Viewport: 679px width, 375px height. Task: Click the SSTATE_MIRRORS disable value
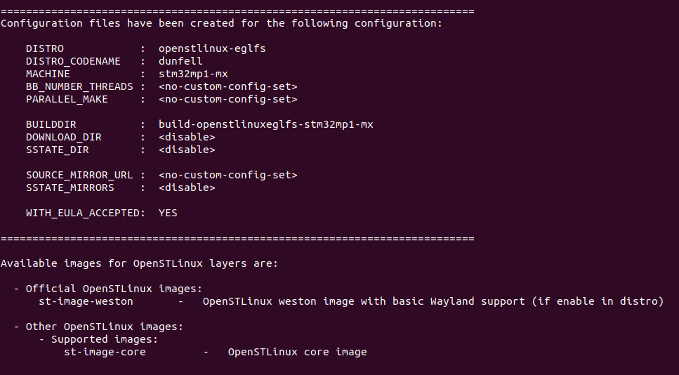(187, 188)
